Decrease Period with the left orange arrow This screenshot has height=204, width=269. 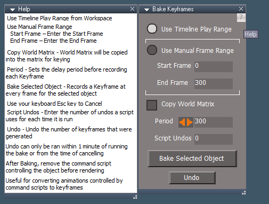tap(182, 122)
